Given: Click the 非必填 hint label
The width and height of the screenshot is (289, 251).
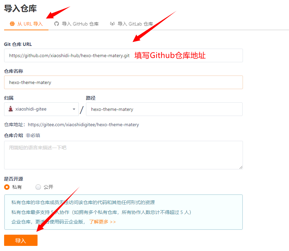Looking at the screenshot, I should click(33, 135).
